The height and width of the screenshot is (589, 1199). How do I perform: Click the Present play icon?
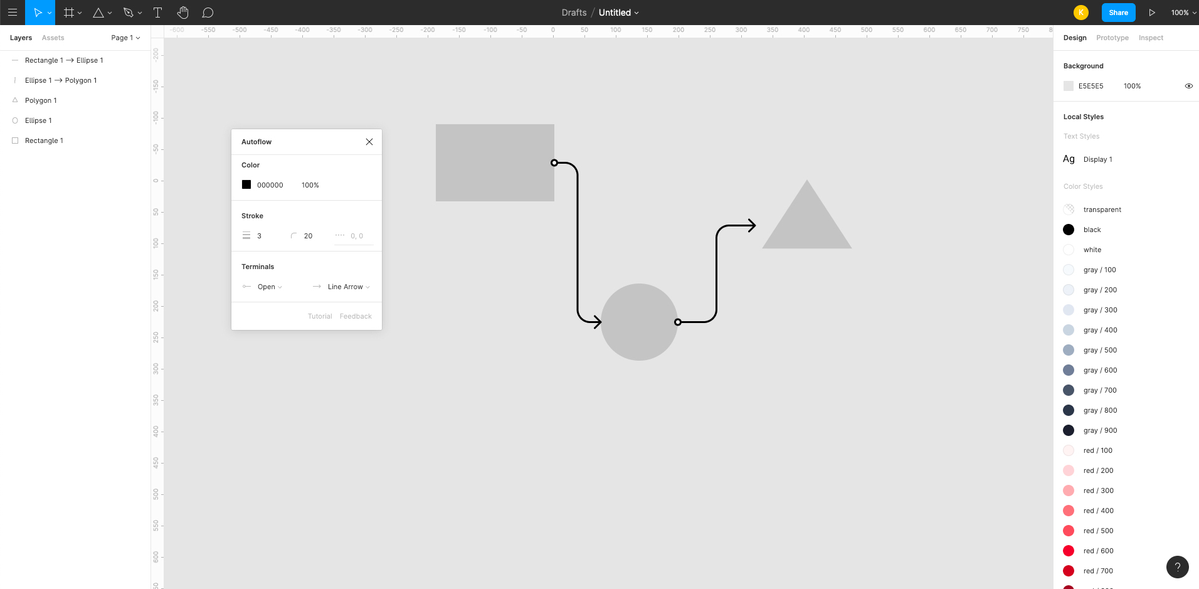1152,13
